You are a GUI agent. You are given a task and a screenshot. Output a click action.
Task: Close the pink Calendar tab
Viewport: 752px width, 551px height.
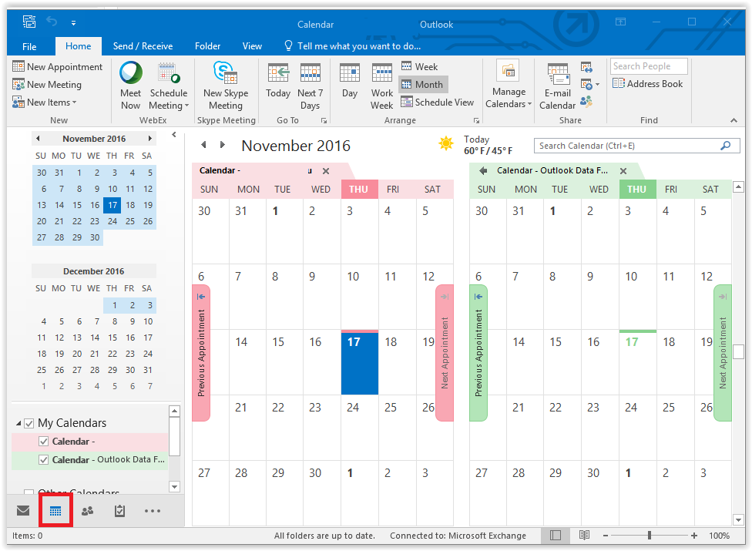(x=326, y=171)
